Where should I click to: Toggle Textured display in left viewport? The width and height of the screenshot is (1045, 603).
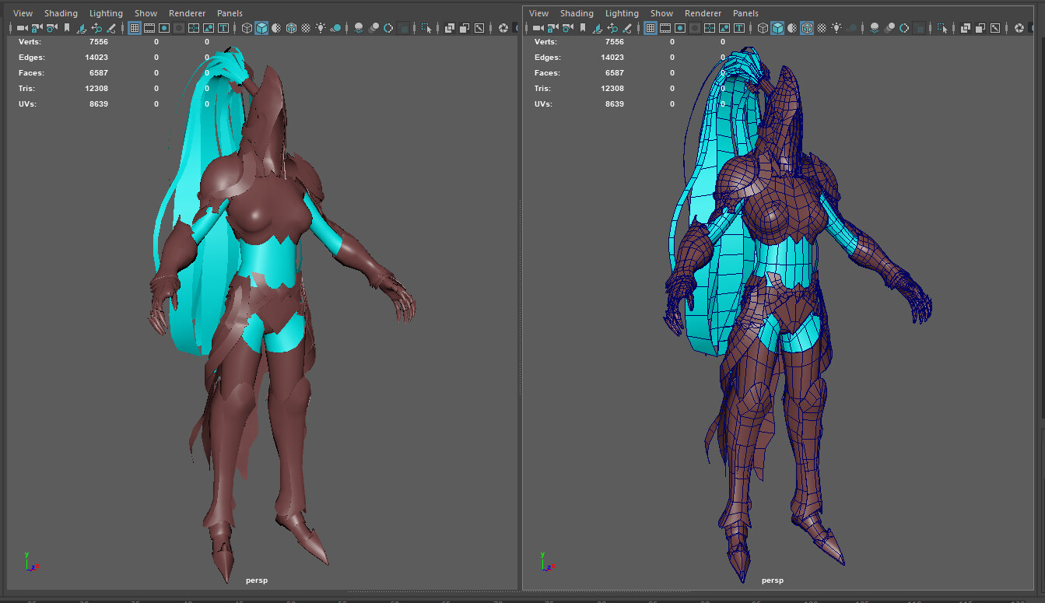pos(307,28)
